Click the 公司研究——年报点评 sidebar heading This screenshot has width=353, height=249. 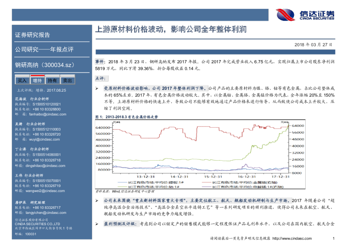click(x=44, y=50)
